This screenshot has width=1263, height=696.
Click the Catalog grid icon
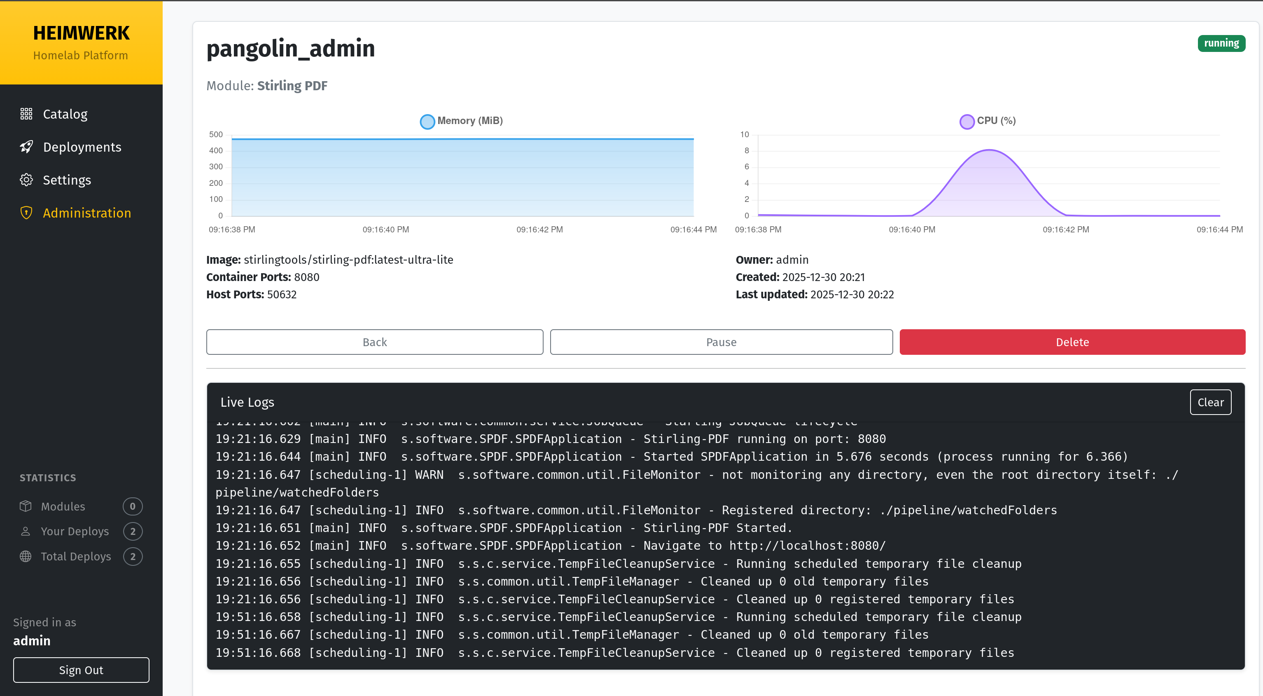pyautogui.click(x=26, y=114)
